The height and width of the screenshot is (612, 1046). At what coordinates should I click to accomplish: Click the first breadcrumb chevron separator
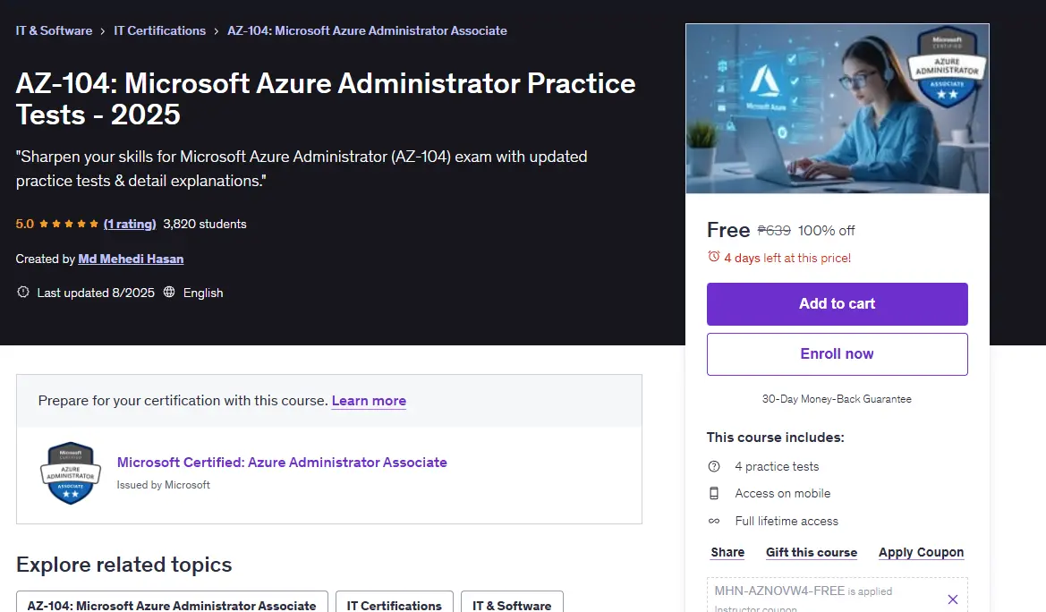click(x=103, y=31)
